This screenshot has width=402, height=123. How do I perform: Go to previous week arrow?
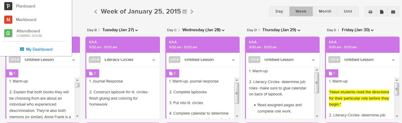96,12
